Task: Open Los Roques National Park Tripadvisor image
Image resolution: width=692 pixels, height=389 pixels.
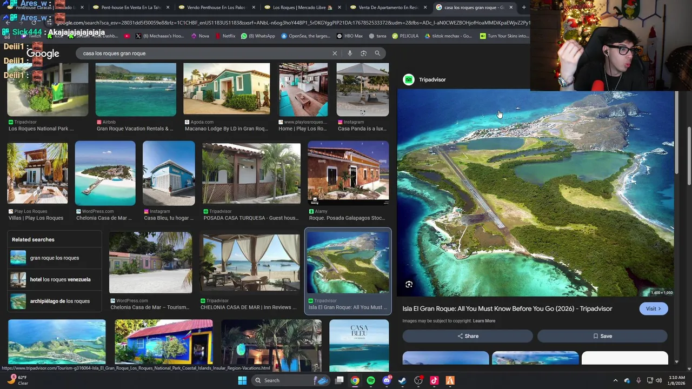Action: click(48, 90)
